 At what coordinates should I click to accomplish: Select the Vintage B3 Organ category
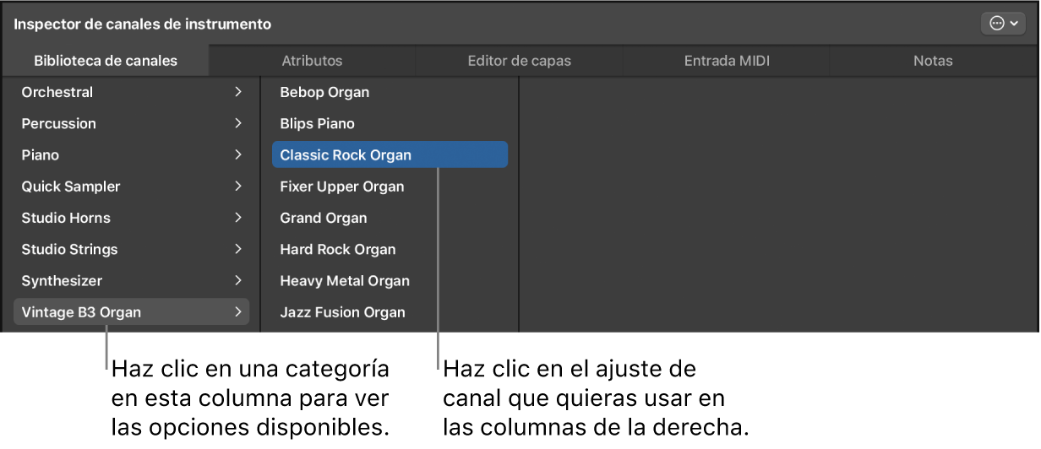point(81,312)
